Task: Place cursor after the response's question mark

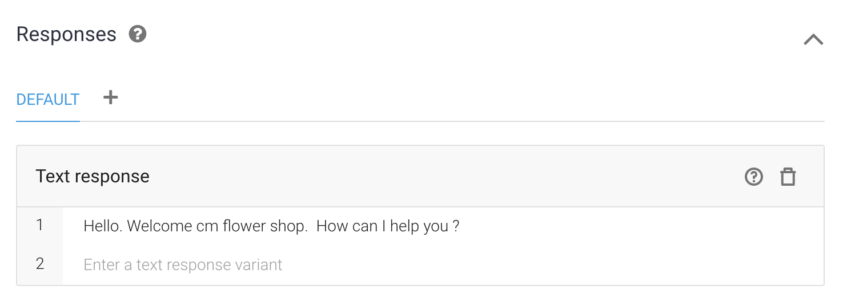Action: (x=460, y=226)
